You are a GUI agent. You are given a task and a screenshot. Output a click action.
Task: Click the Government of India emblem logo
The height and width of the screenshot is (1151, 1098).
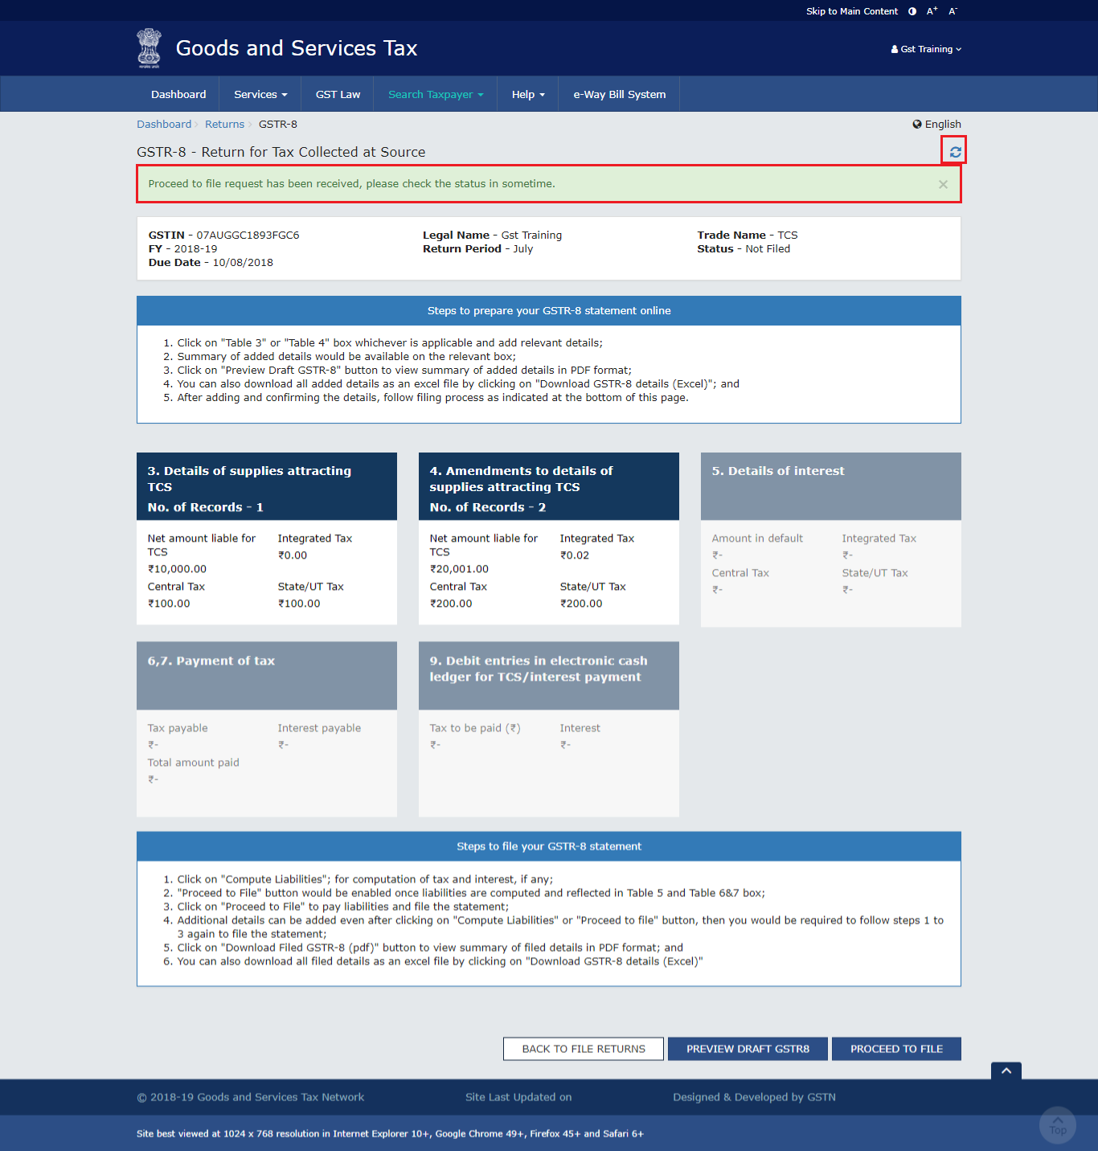[149, 48]
